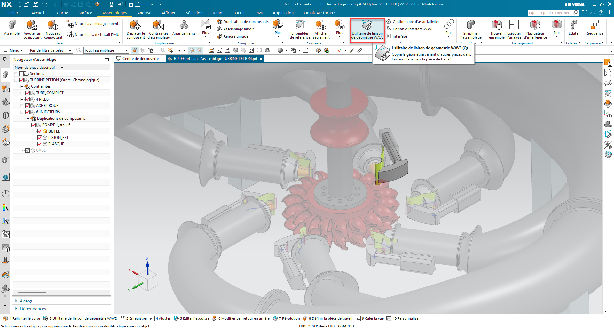The width and height of the screenshot is (614, 330).
Task: Run Exécuter l'analyse
Action: point(514,29)
